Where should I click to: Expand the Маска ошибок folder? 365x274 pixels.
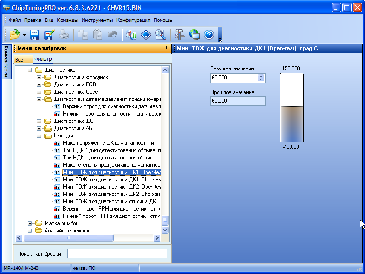[30, 223]
